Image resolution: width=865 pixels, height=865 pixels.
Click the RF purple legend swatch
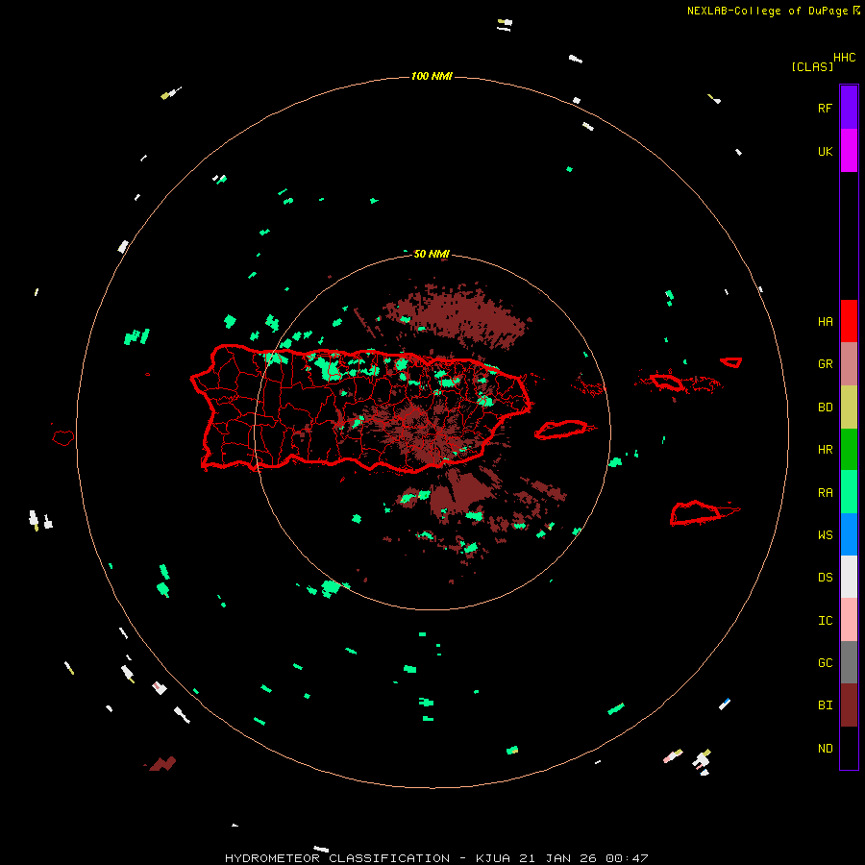pyautogui.click(x=849, y=107)
